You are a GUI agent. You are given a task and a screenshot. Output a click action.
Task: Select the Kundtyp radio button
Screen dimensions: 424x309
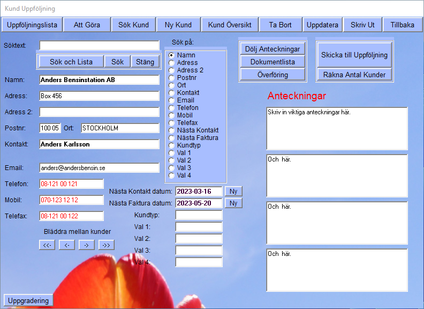click(172, 145)
